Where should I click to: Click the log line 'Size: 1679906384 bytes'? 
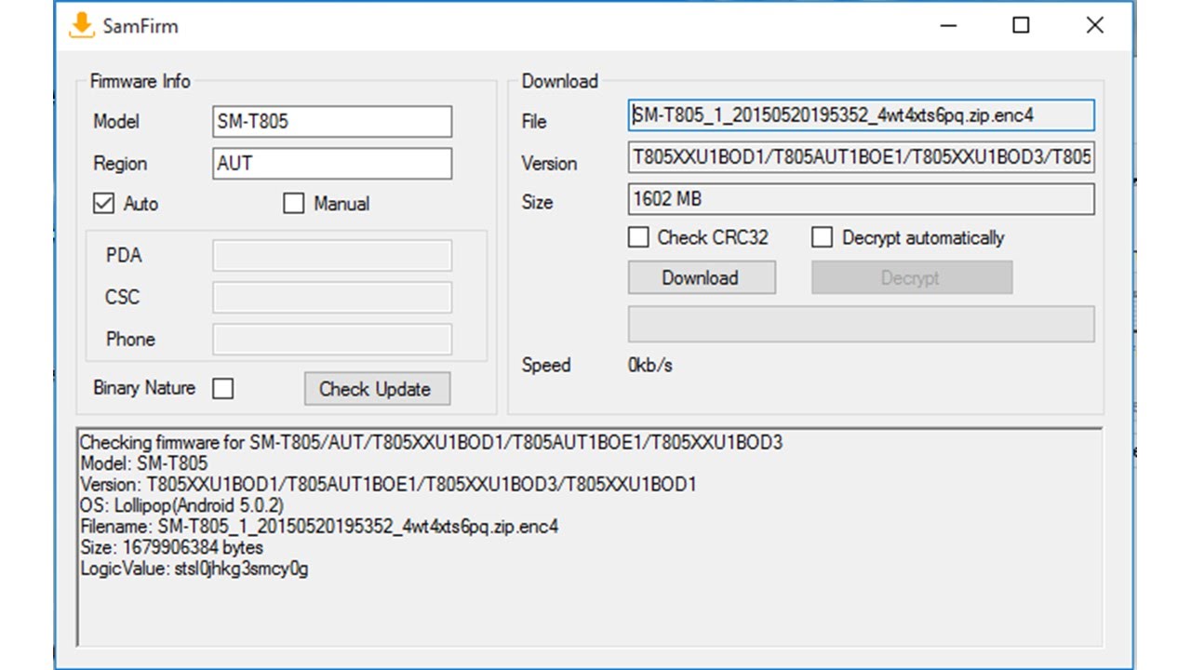pyautogui.click(x=171, y=547)
